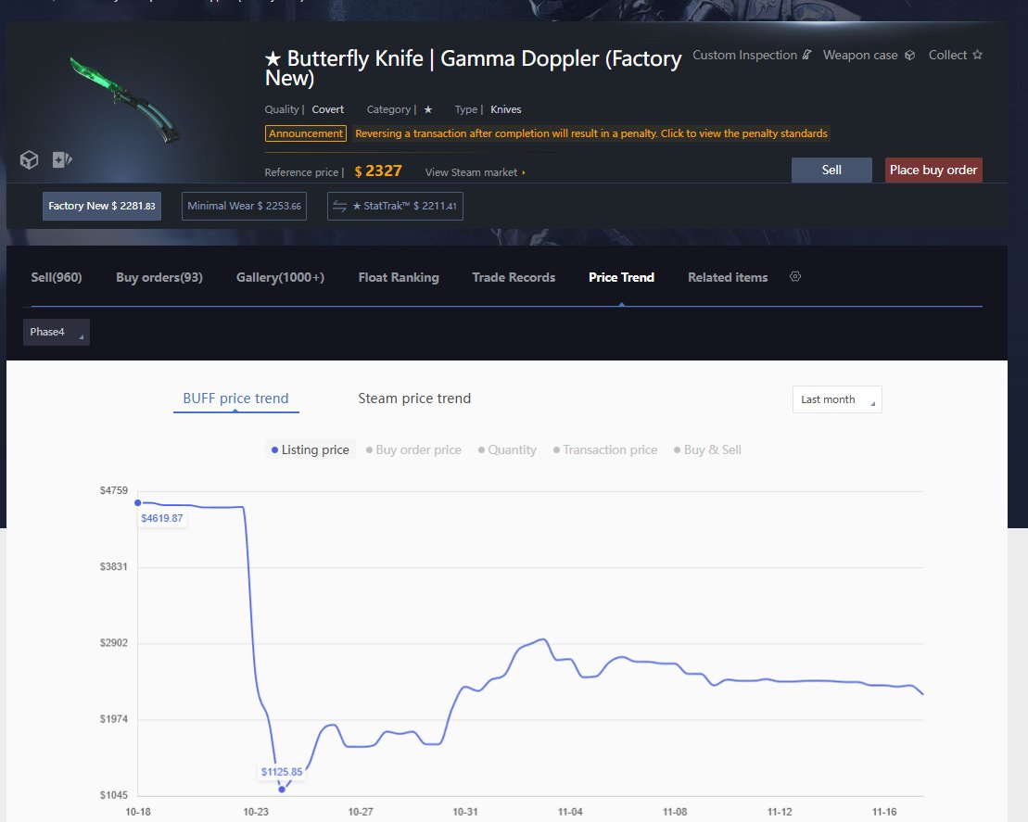
Task: Click the Sell button
Action: click(831, 170)
